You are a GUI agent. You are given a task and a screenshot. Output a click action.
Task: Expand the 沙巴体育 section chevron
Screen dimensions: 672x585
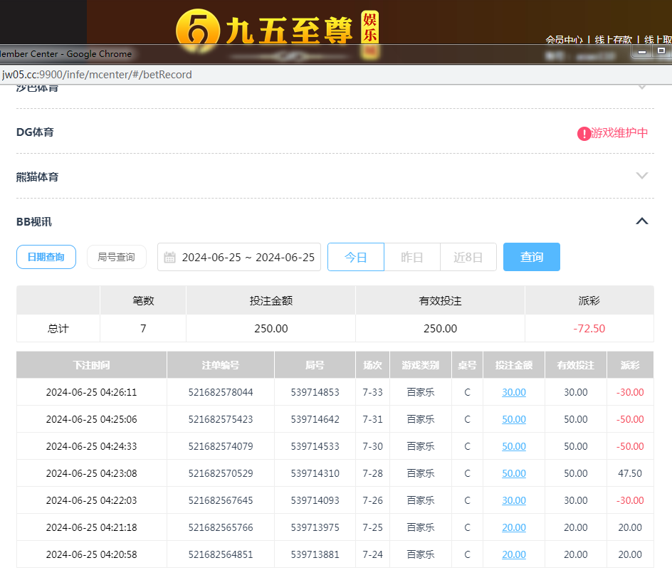click(641, 88)
